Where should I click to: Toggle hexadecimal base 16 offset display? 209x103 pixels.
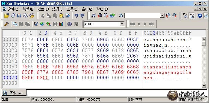tap(192, 16)
